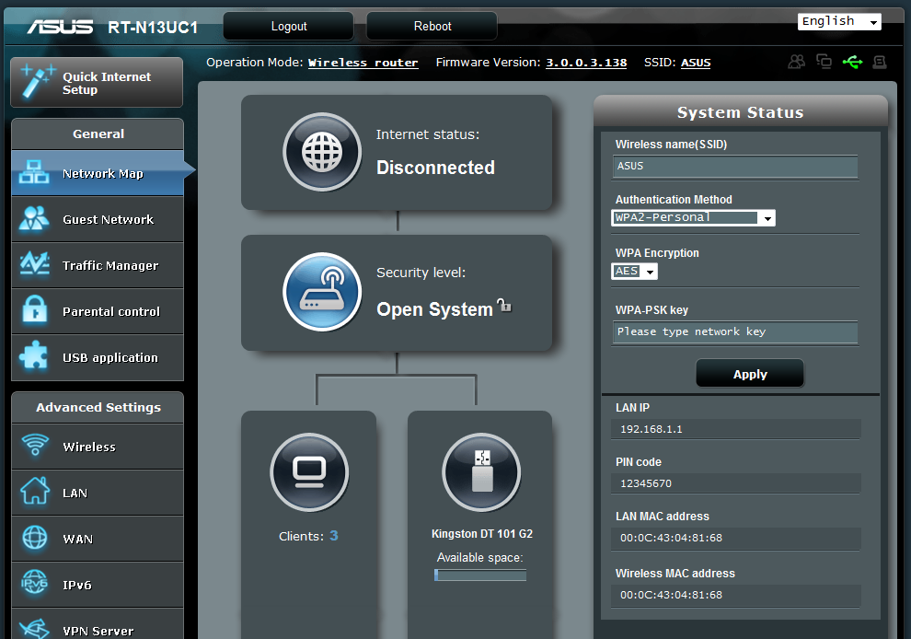Click the System Status header
The image size is (911, 639).
point(740,112)
